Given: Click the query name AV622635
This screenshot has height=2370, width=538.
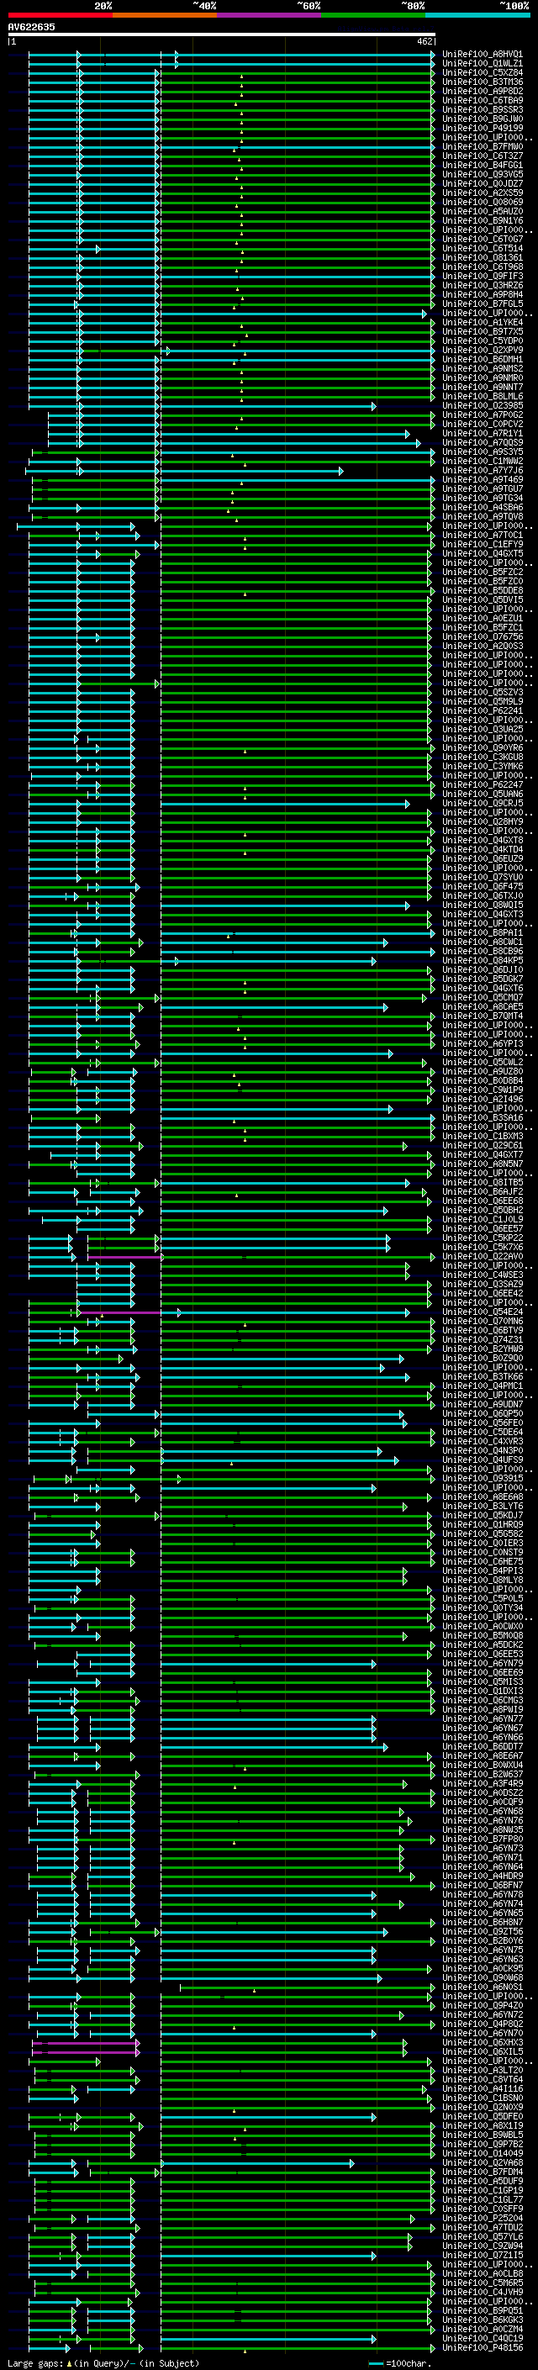Looking at the screenshot, I should pyautogui.click(x=31, y=28).
